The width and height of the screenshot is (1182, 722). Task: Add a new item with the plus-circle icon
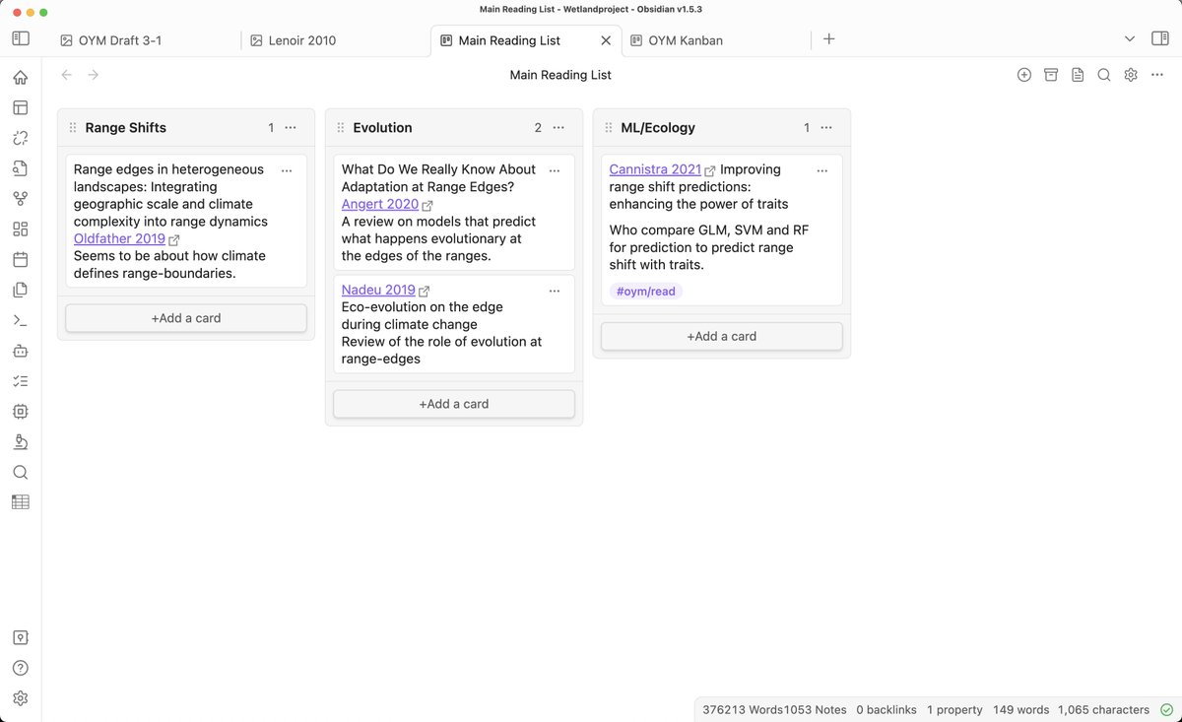point(1023,74)
